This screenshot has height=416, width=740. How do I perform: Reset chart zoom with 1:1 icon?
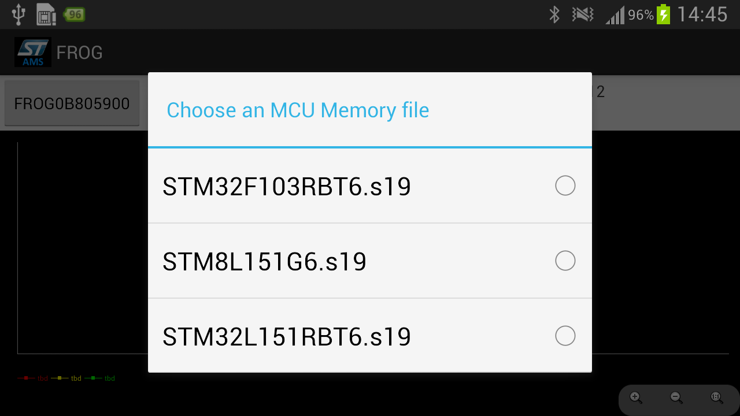tap(716, 398)
